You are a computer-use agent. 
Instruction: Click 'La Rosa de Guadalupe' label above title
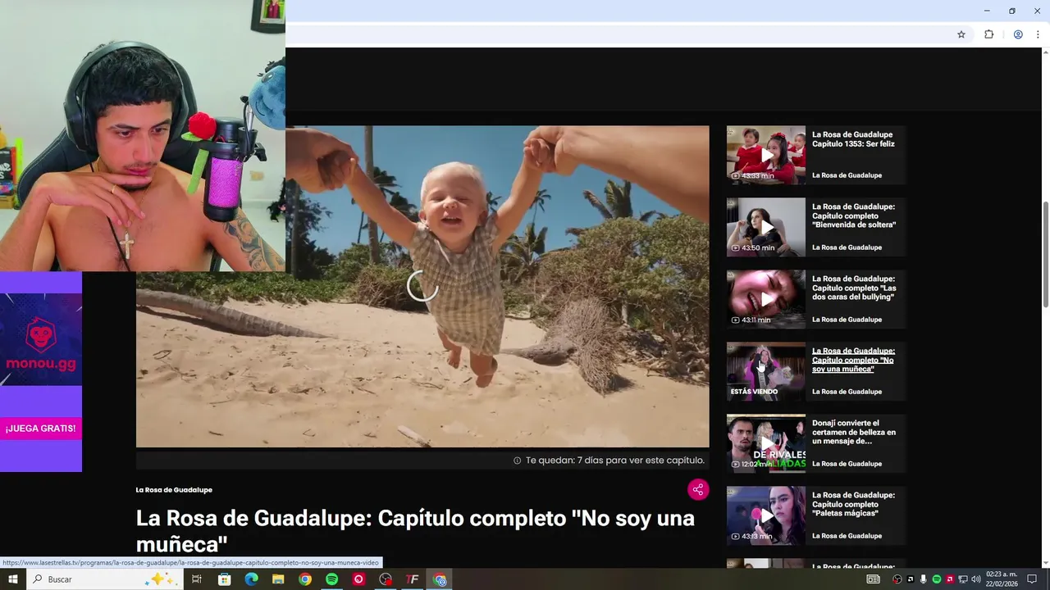pos(174,490)
